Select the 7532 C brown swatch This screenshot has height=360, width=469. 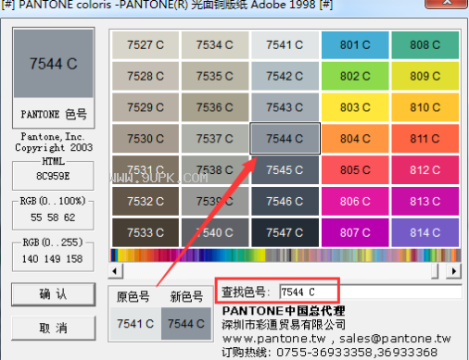(x=146, y=201)
